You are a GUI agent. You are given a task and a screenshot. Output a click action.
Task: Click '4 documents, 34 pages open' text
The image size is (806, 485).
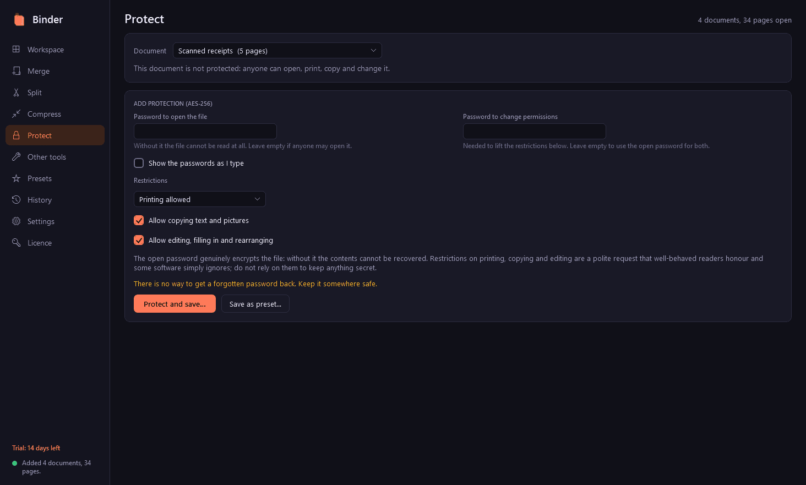coord(745,20)
